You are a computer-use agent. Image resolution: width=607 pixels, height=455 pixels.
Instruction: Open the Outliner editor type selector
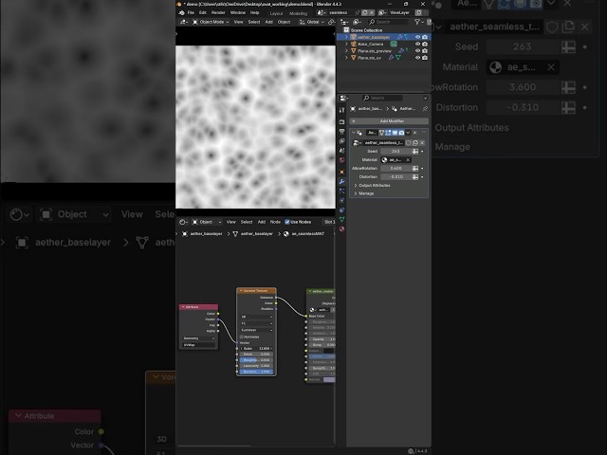pyautogui.click(x=343, y=22)
